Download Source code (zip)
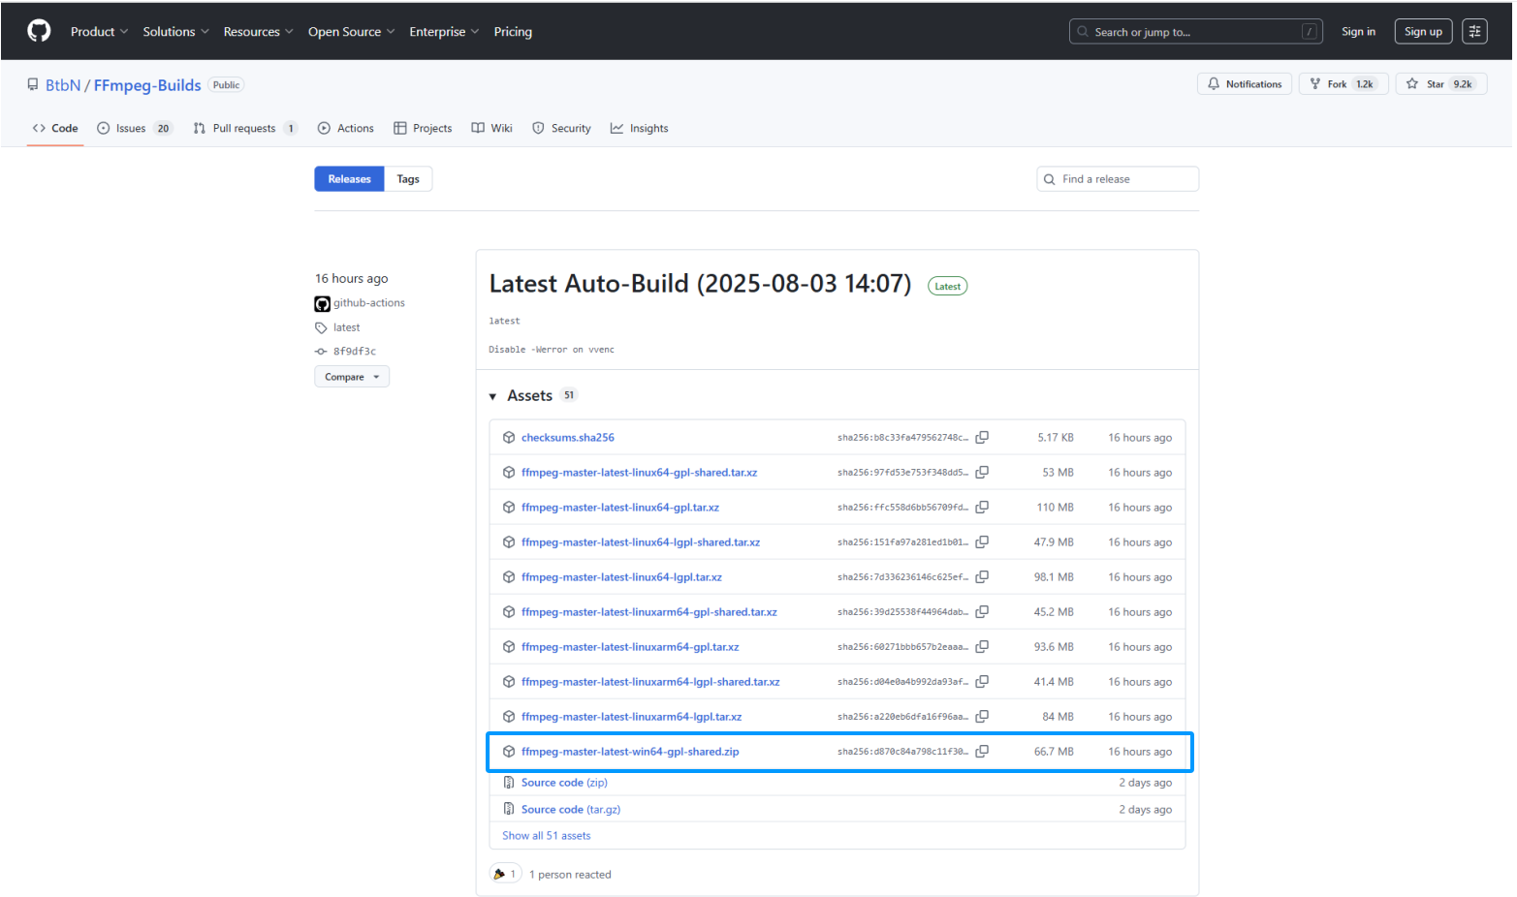 pos(564,783)
